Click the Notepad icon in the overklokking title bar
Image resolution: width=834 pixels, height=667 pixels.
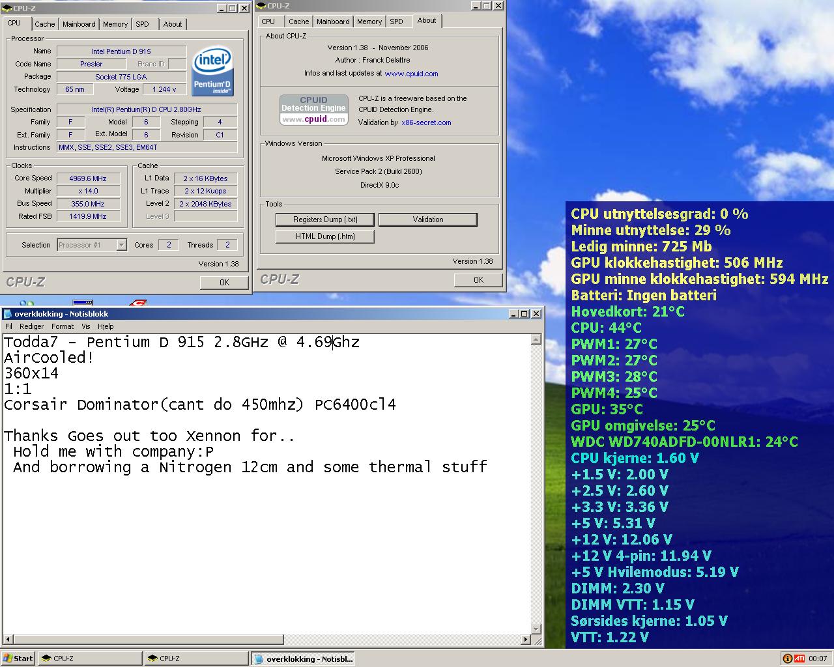coord(8,313)
